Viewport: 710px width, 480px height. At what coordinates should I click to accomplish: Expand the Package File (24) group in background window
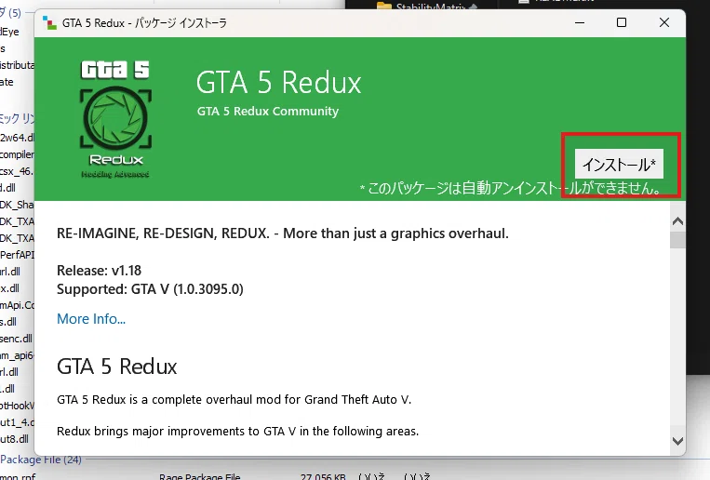coord(41,460)
